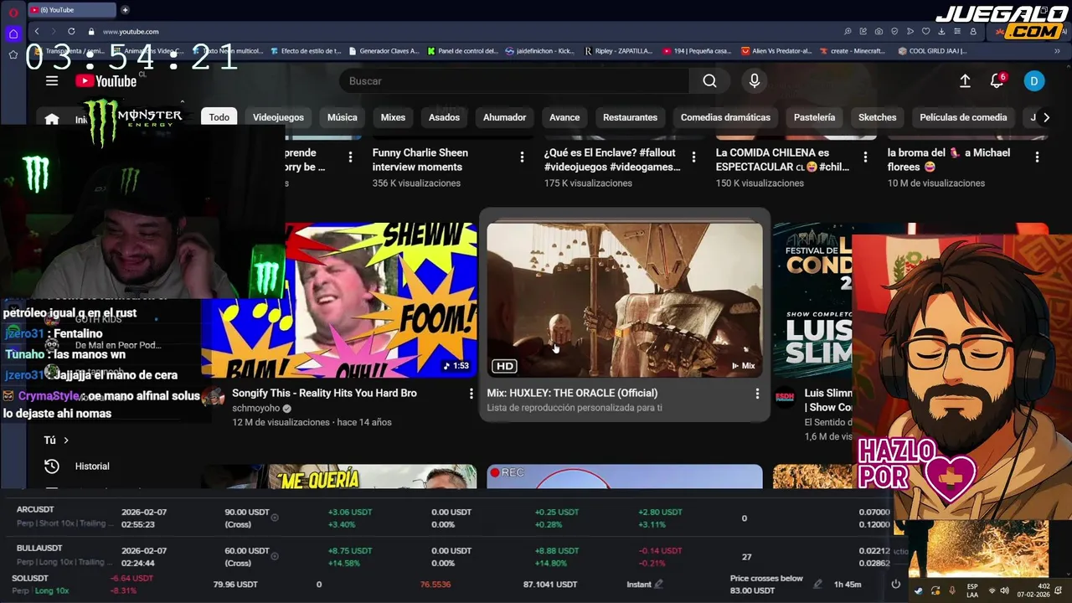Select the Películas de comedia chip
The height and width of the screenshot is (603, 1072).
coord(963,117)
